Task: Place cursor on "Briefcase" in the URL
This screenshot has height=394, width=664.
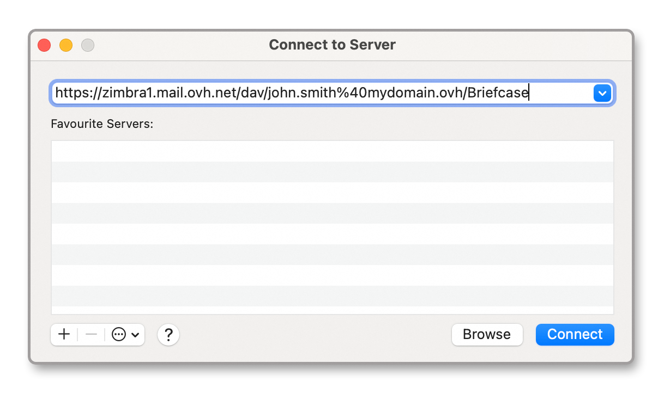Action: tap(498, 93)
